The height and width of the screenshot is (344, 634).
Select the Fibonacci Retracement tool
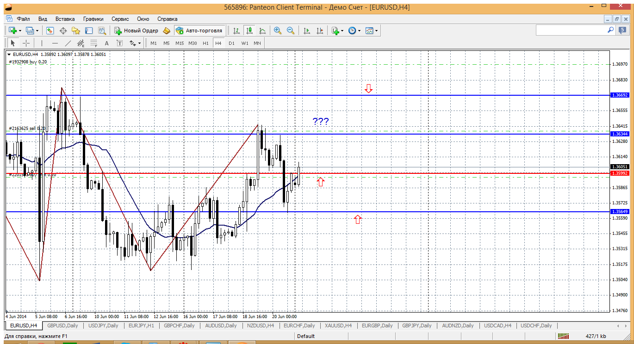click(94, 43)
